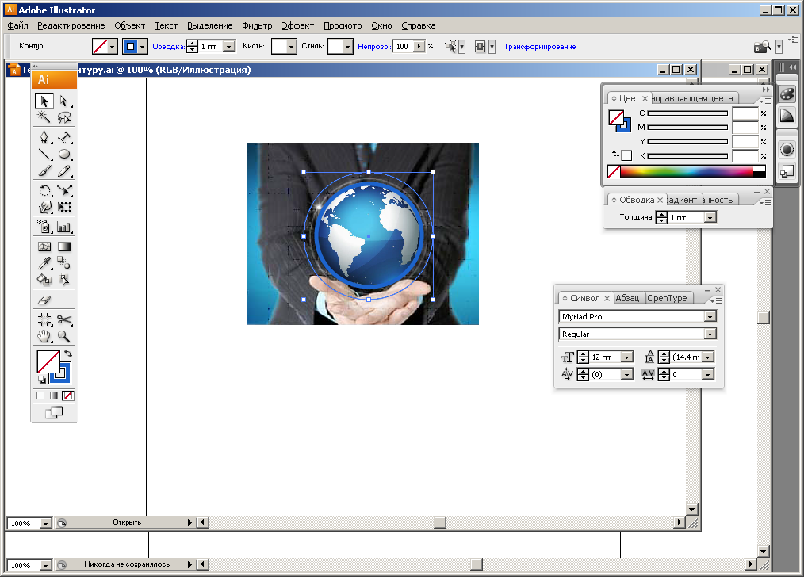Image resolution: width=804 pixels, height=577 pixels.
Task: Select the Live Paint Selection tool
Action: 64,279
